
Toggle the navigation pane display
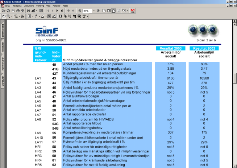(x=41, y=11)
